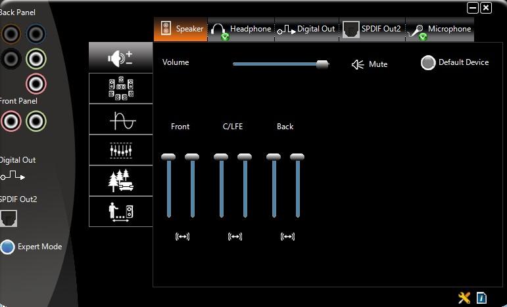Click the Front left channel slider knob
Image resolution: width=507 pixels, height=307 pixels.
[168, 157]
